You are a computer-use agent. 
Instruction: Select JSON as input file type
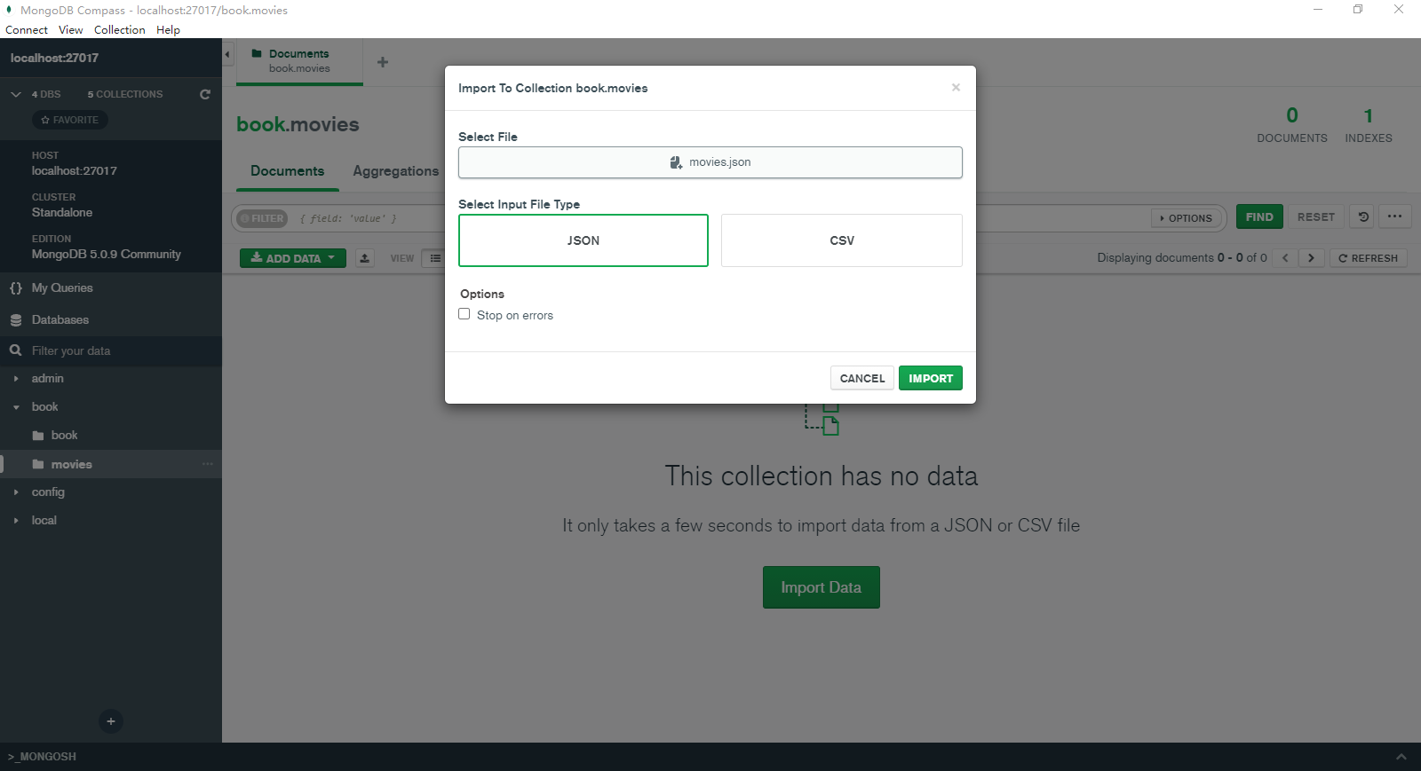(x=583, y=240)
